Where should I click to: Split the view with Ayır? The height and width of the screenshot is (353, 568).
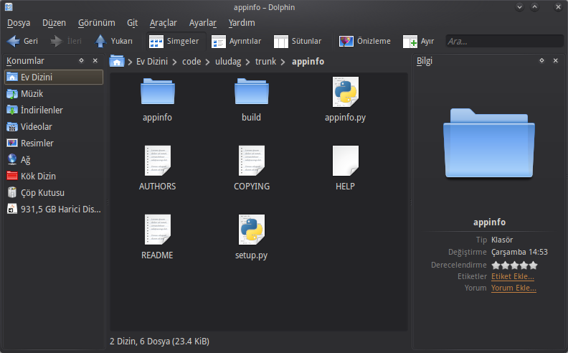pos(418,42)
